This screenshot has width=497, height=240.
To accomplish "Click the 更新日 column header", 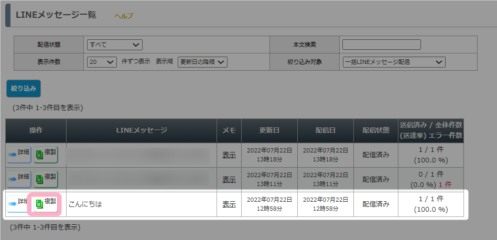I will pyautogui.click(x=269, y=130).
